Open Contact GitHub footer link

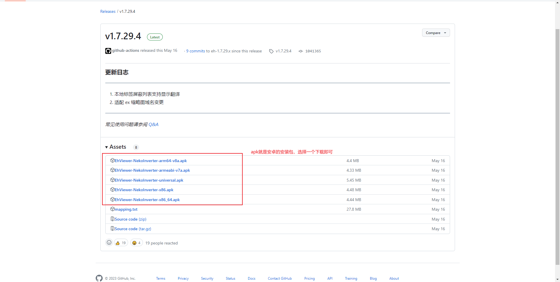[280, 279]
